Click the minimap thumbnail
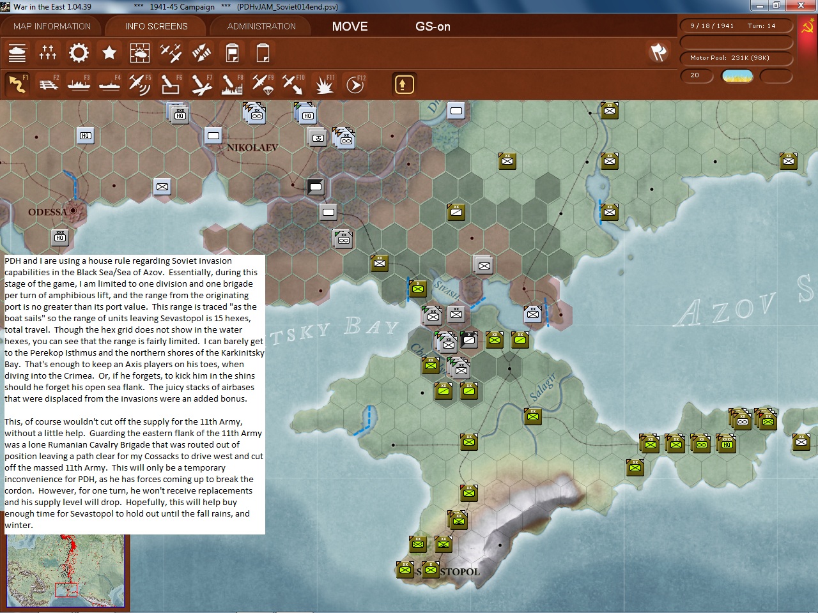The image size is (818, 613). pos(66,571)
